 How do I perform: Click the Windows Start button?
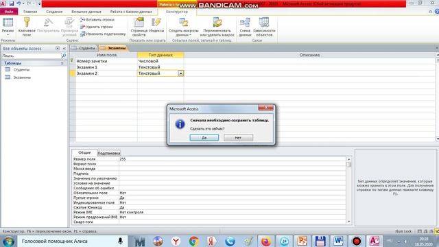[x=8, y=241]
